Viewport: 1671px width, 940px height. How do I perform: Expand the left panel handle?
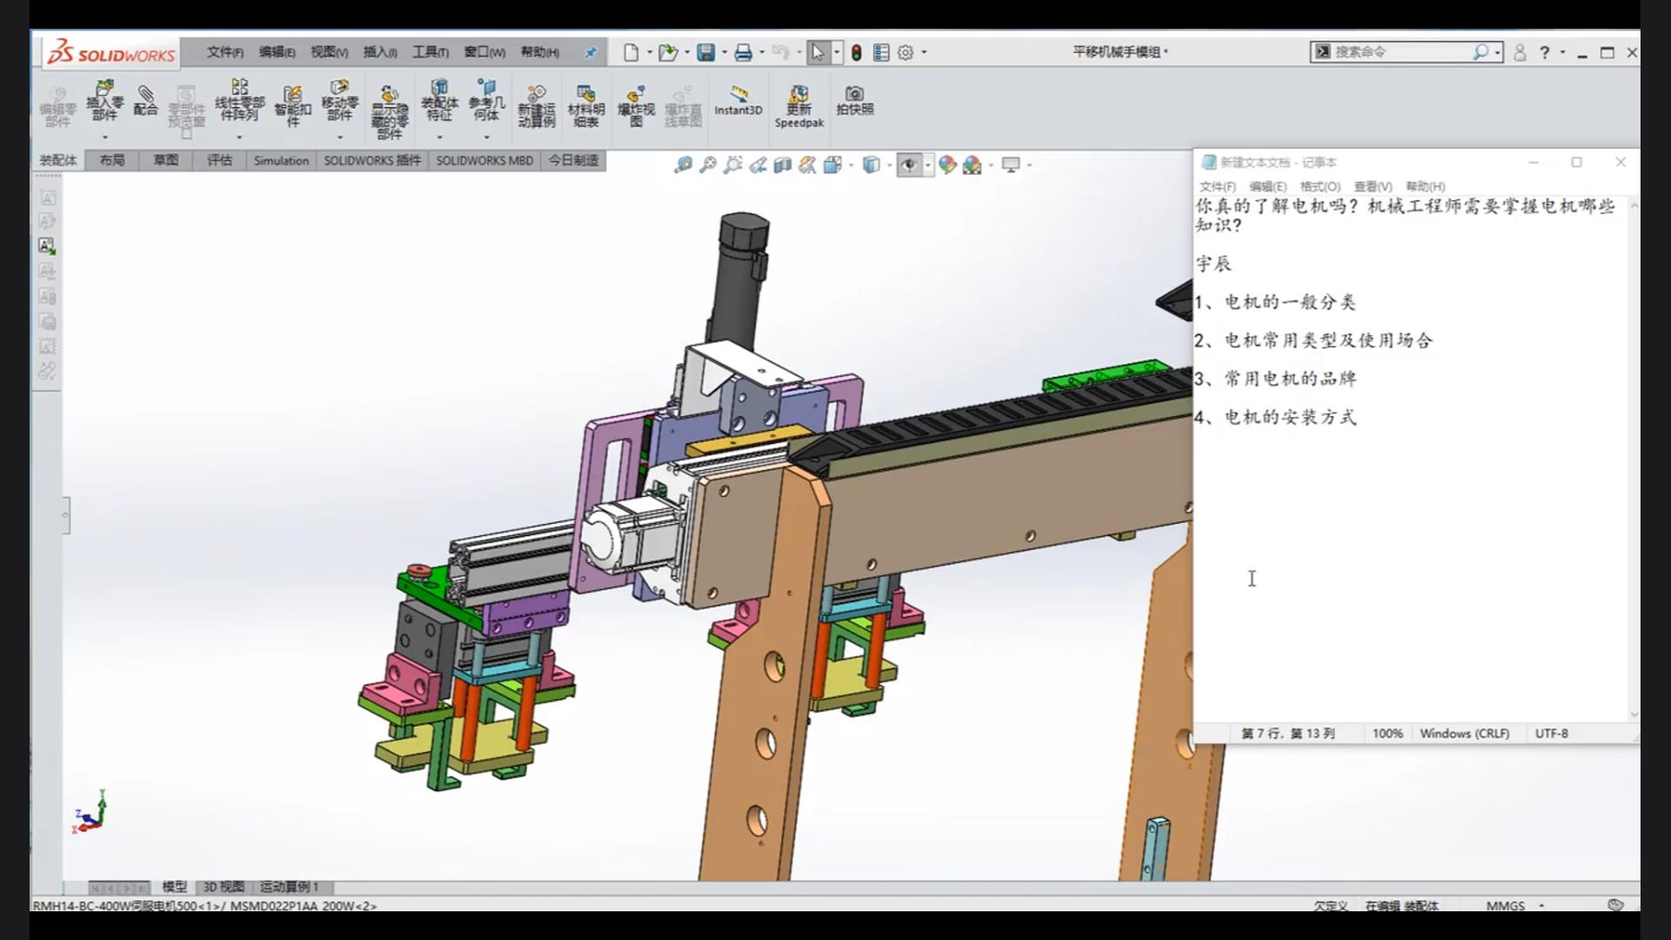click(x=65, y=515)
